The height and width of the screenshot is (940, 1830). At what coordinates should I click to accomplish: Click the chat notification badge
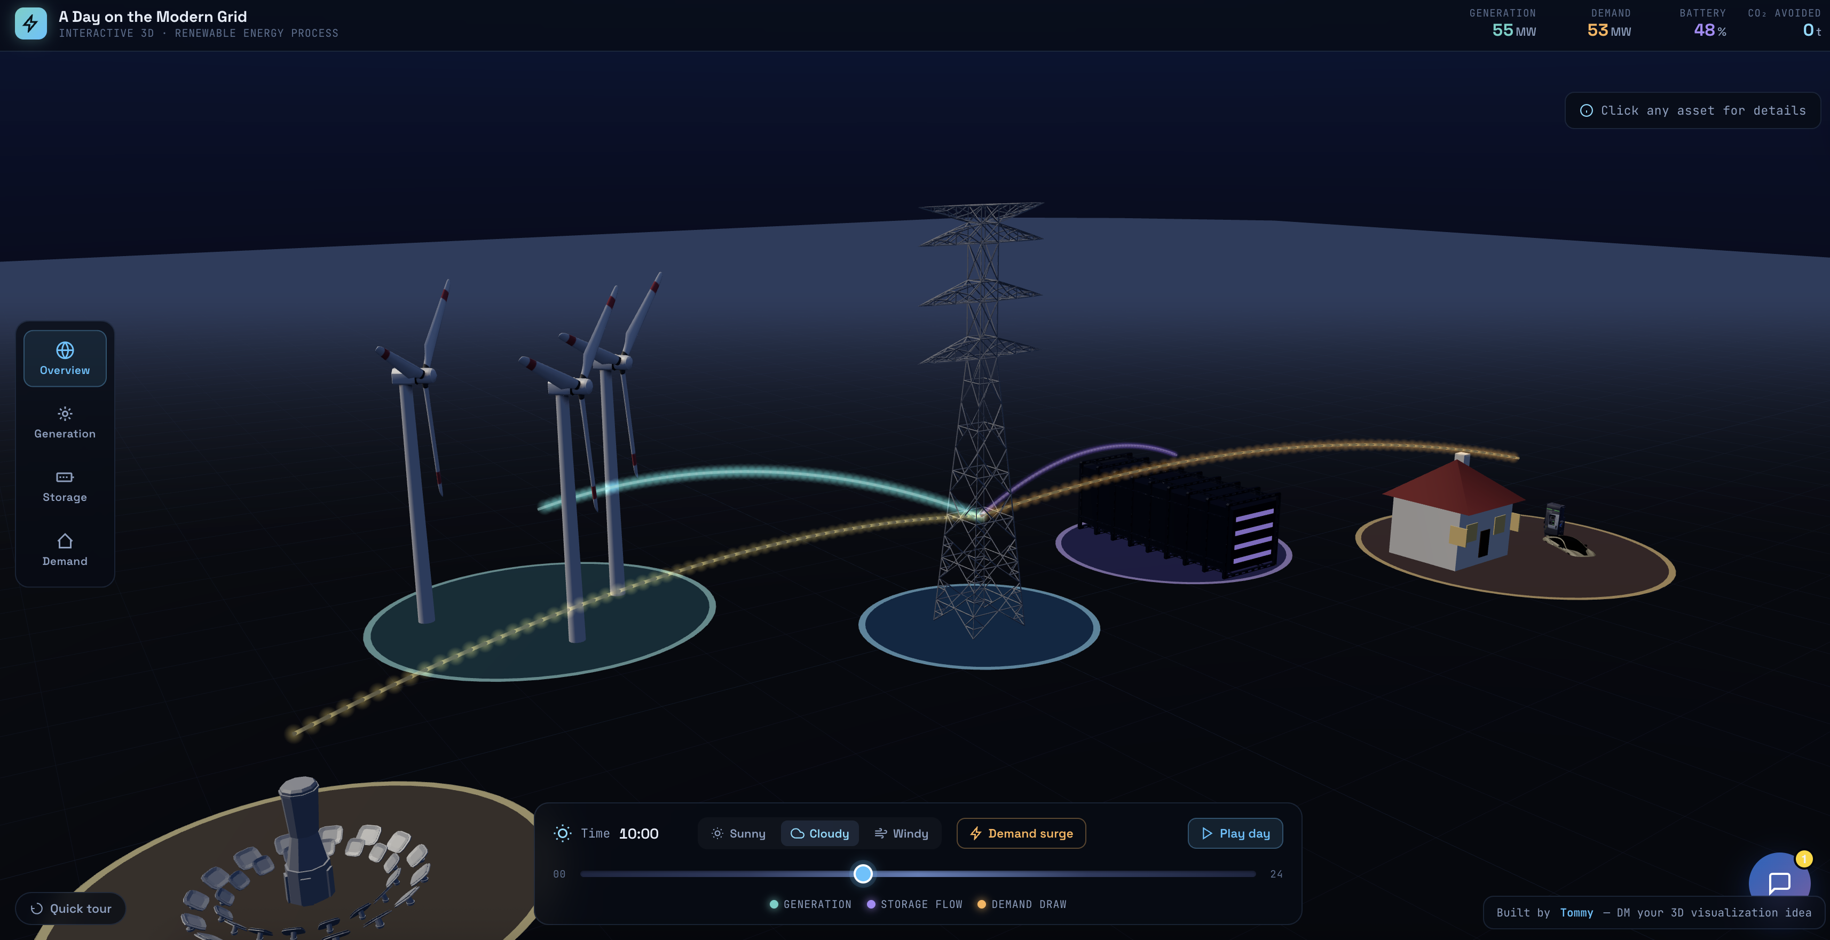(x=1804, y=859)
